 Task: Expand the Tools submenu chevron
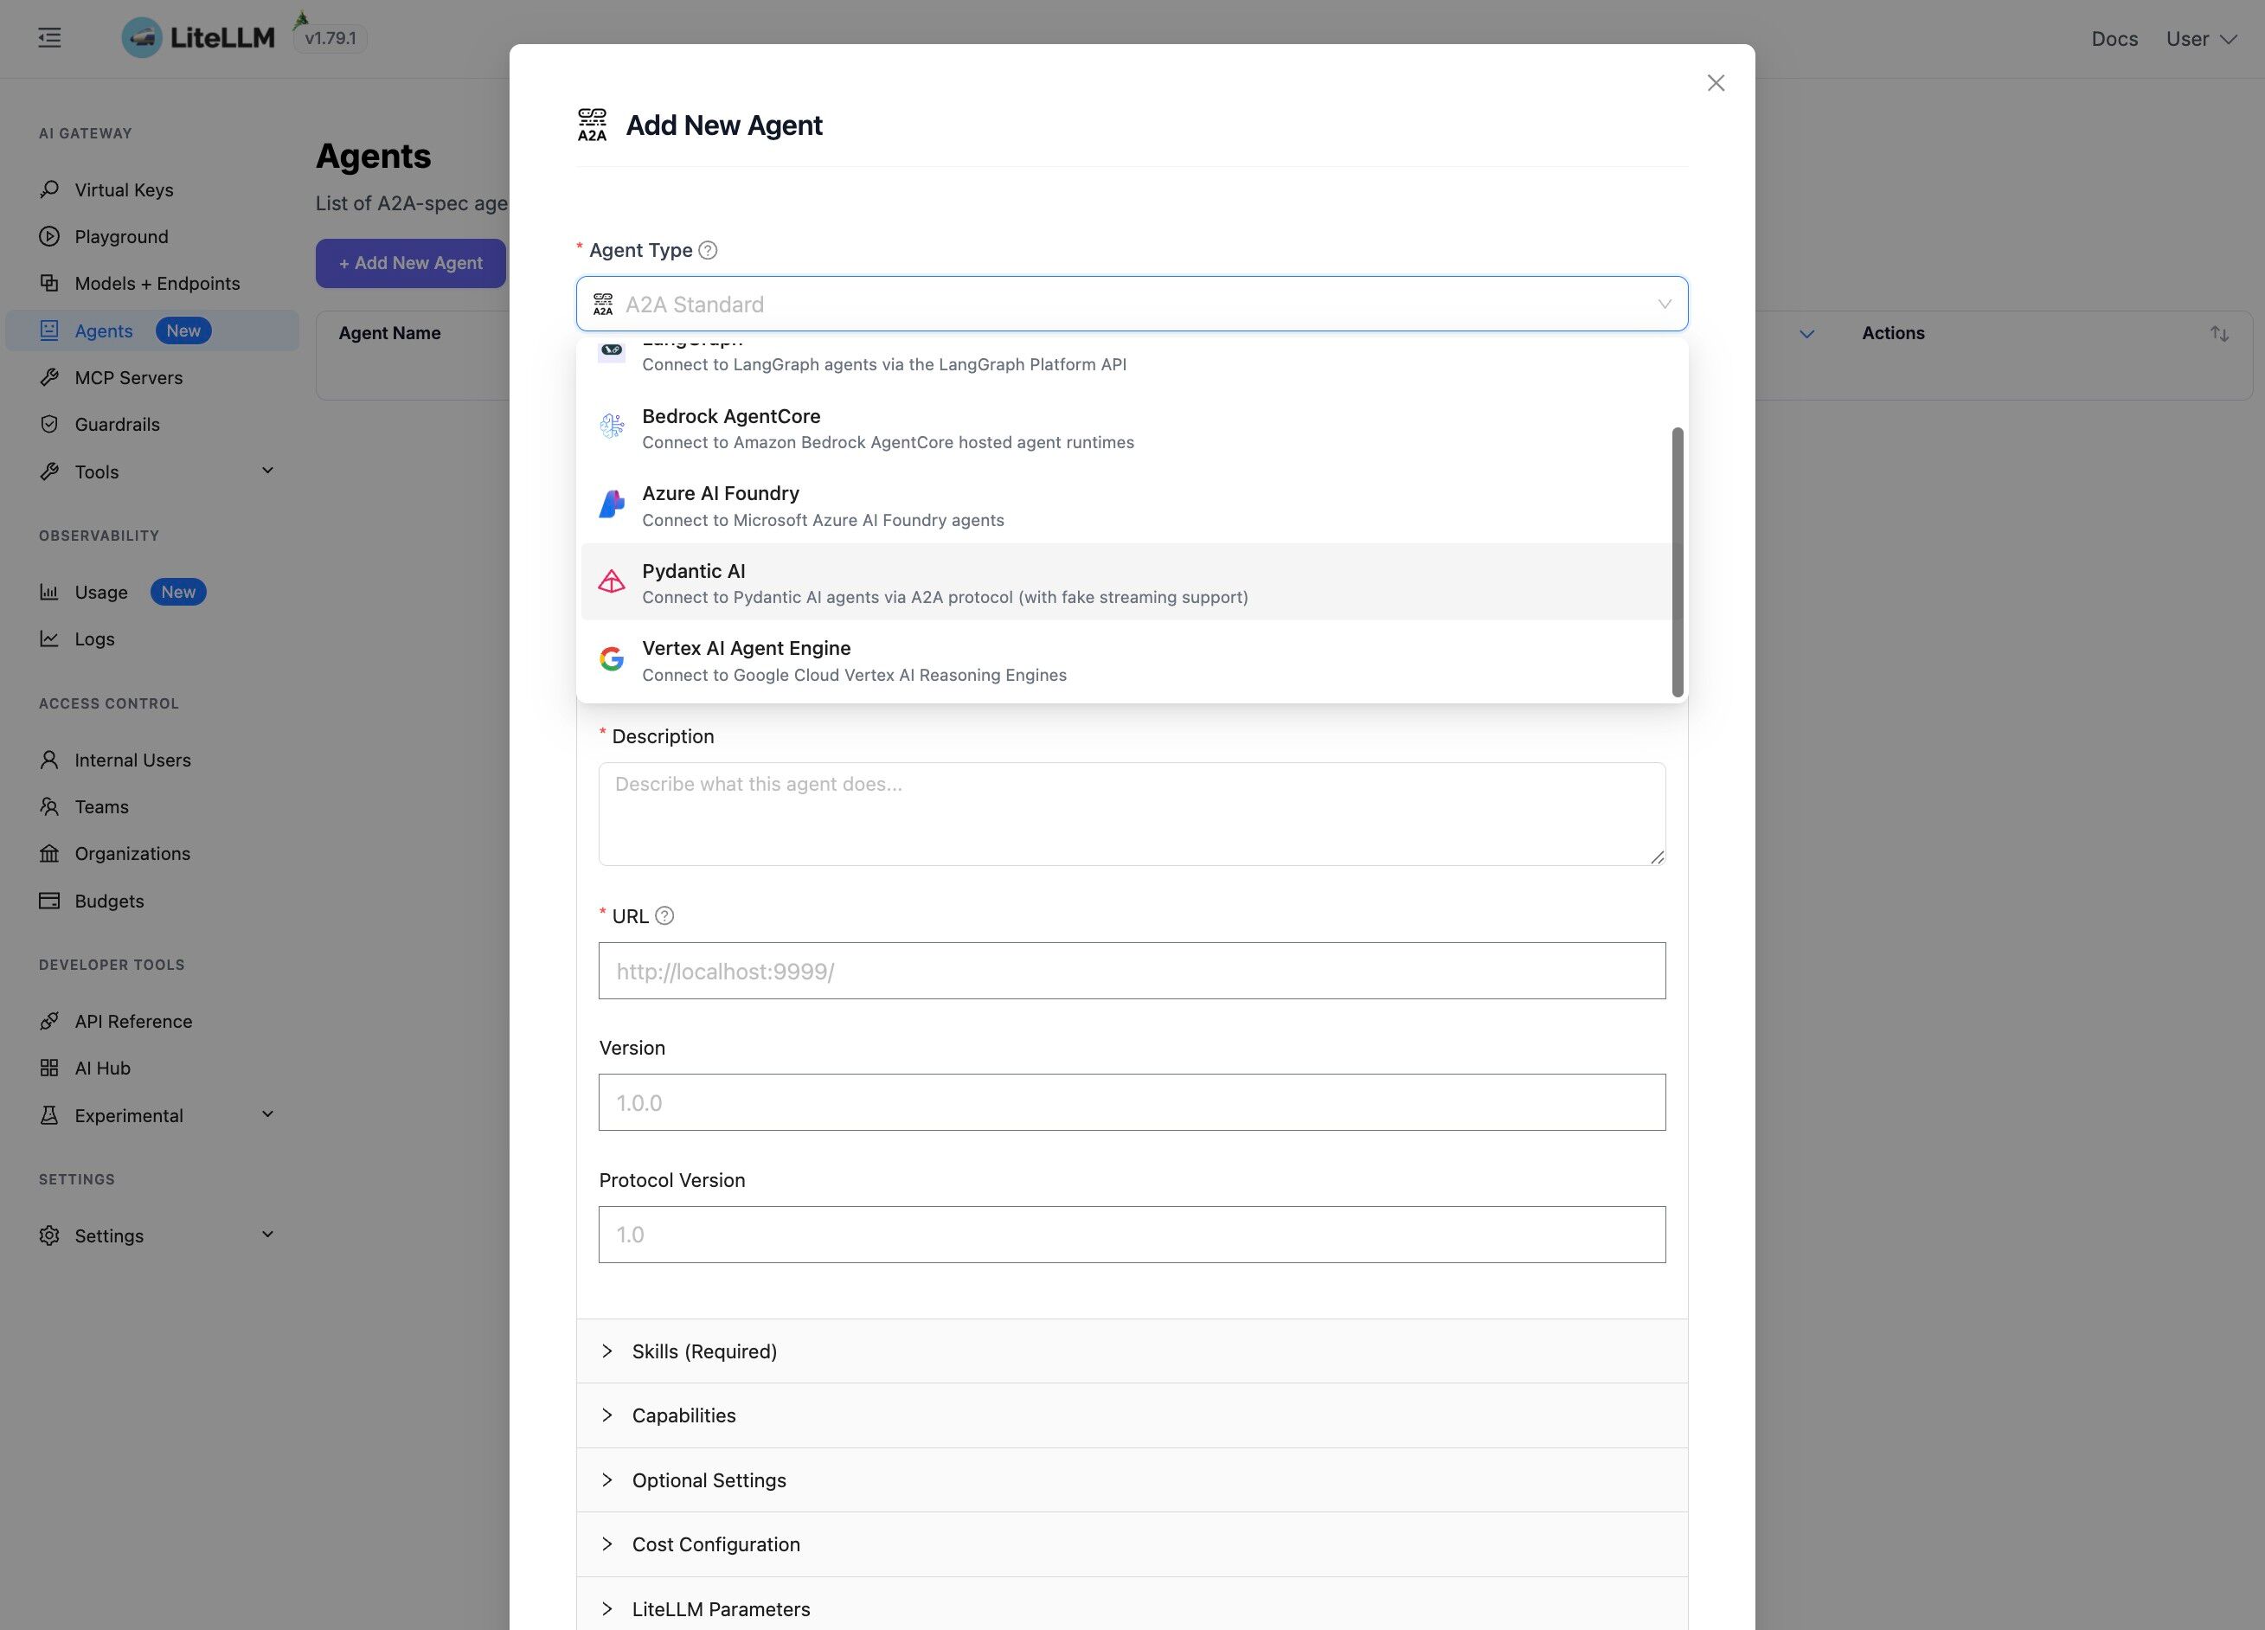(267, 471)
